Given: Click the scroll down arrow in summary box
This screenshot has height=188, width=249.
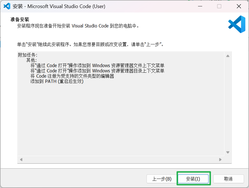Looking at the screenshot, I should [x=228, y=152].
